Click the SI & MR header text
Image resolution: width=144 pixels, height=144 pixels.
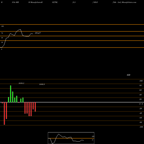[15, 2]
